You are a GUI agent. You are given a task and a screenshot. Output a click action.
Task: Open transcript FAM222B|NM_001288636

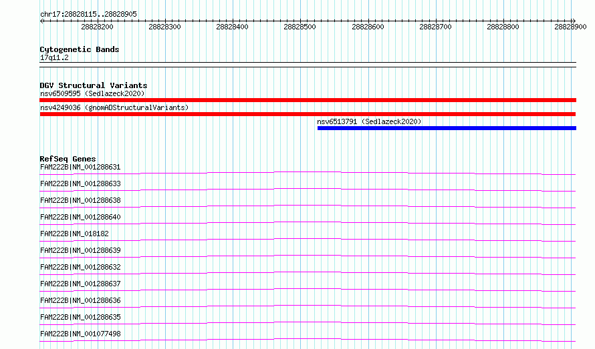[80, 300]
